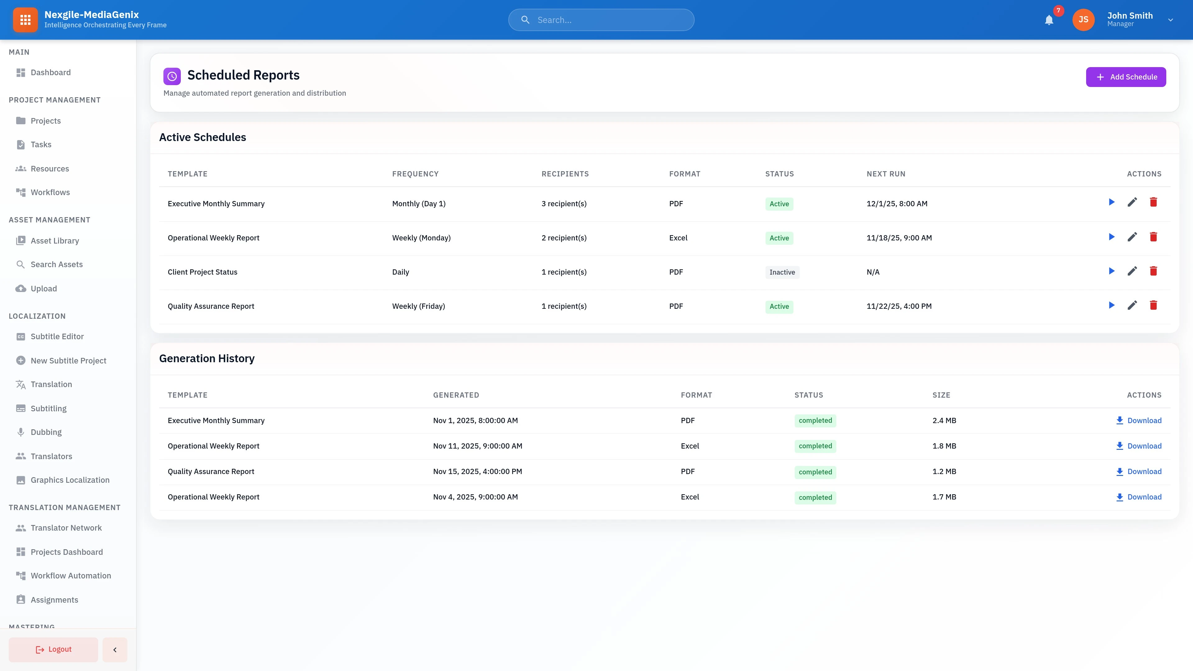The height and width of the screenshot is (671, 1193).
Task: Download the Quality Assurance Report PDF
Action: (x=1139, y=472)
